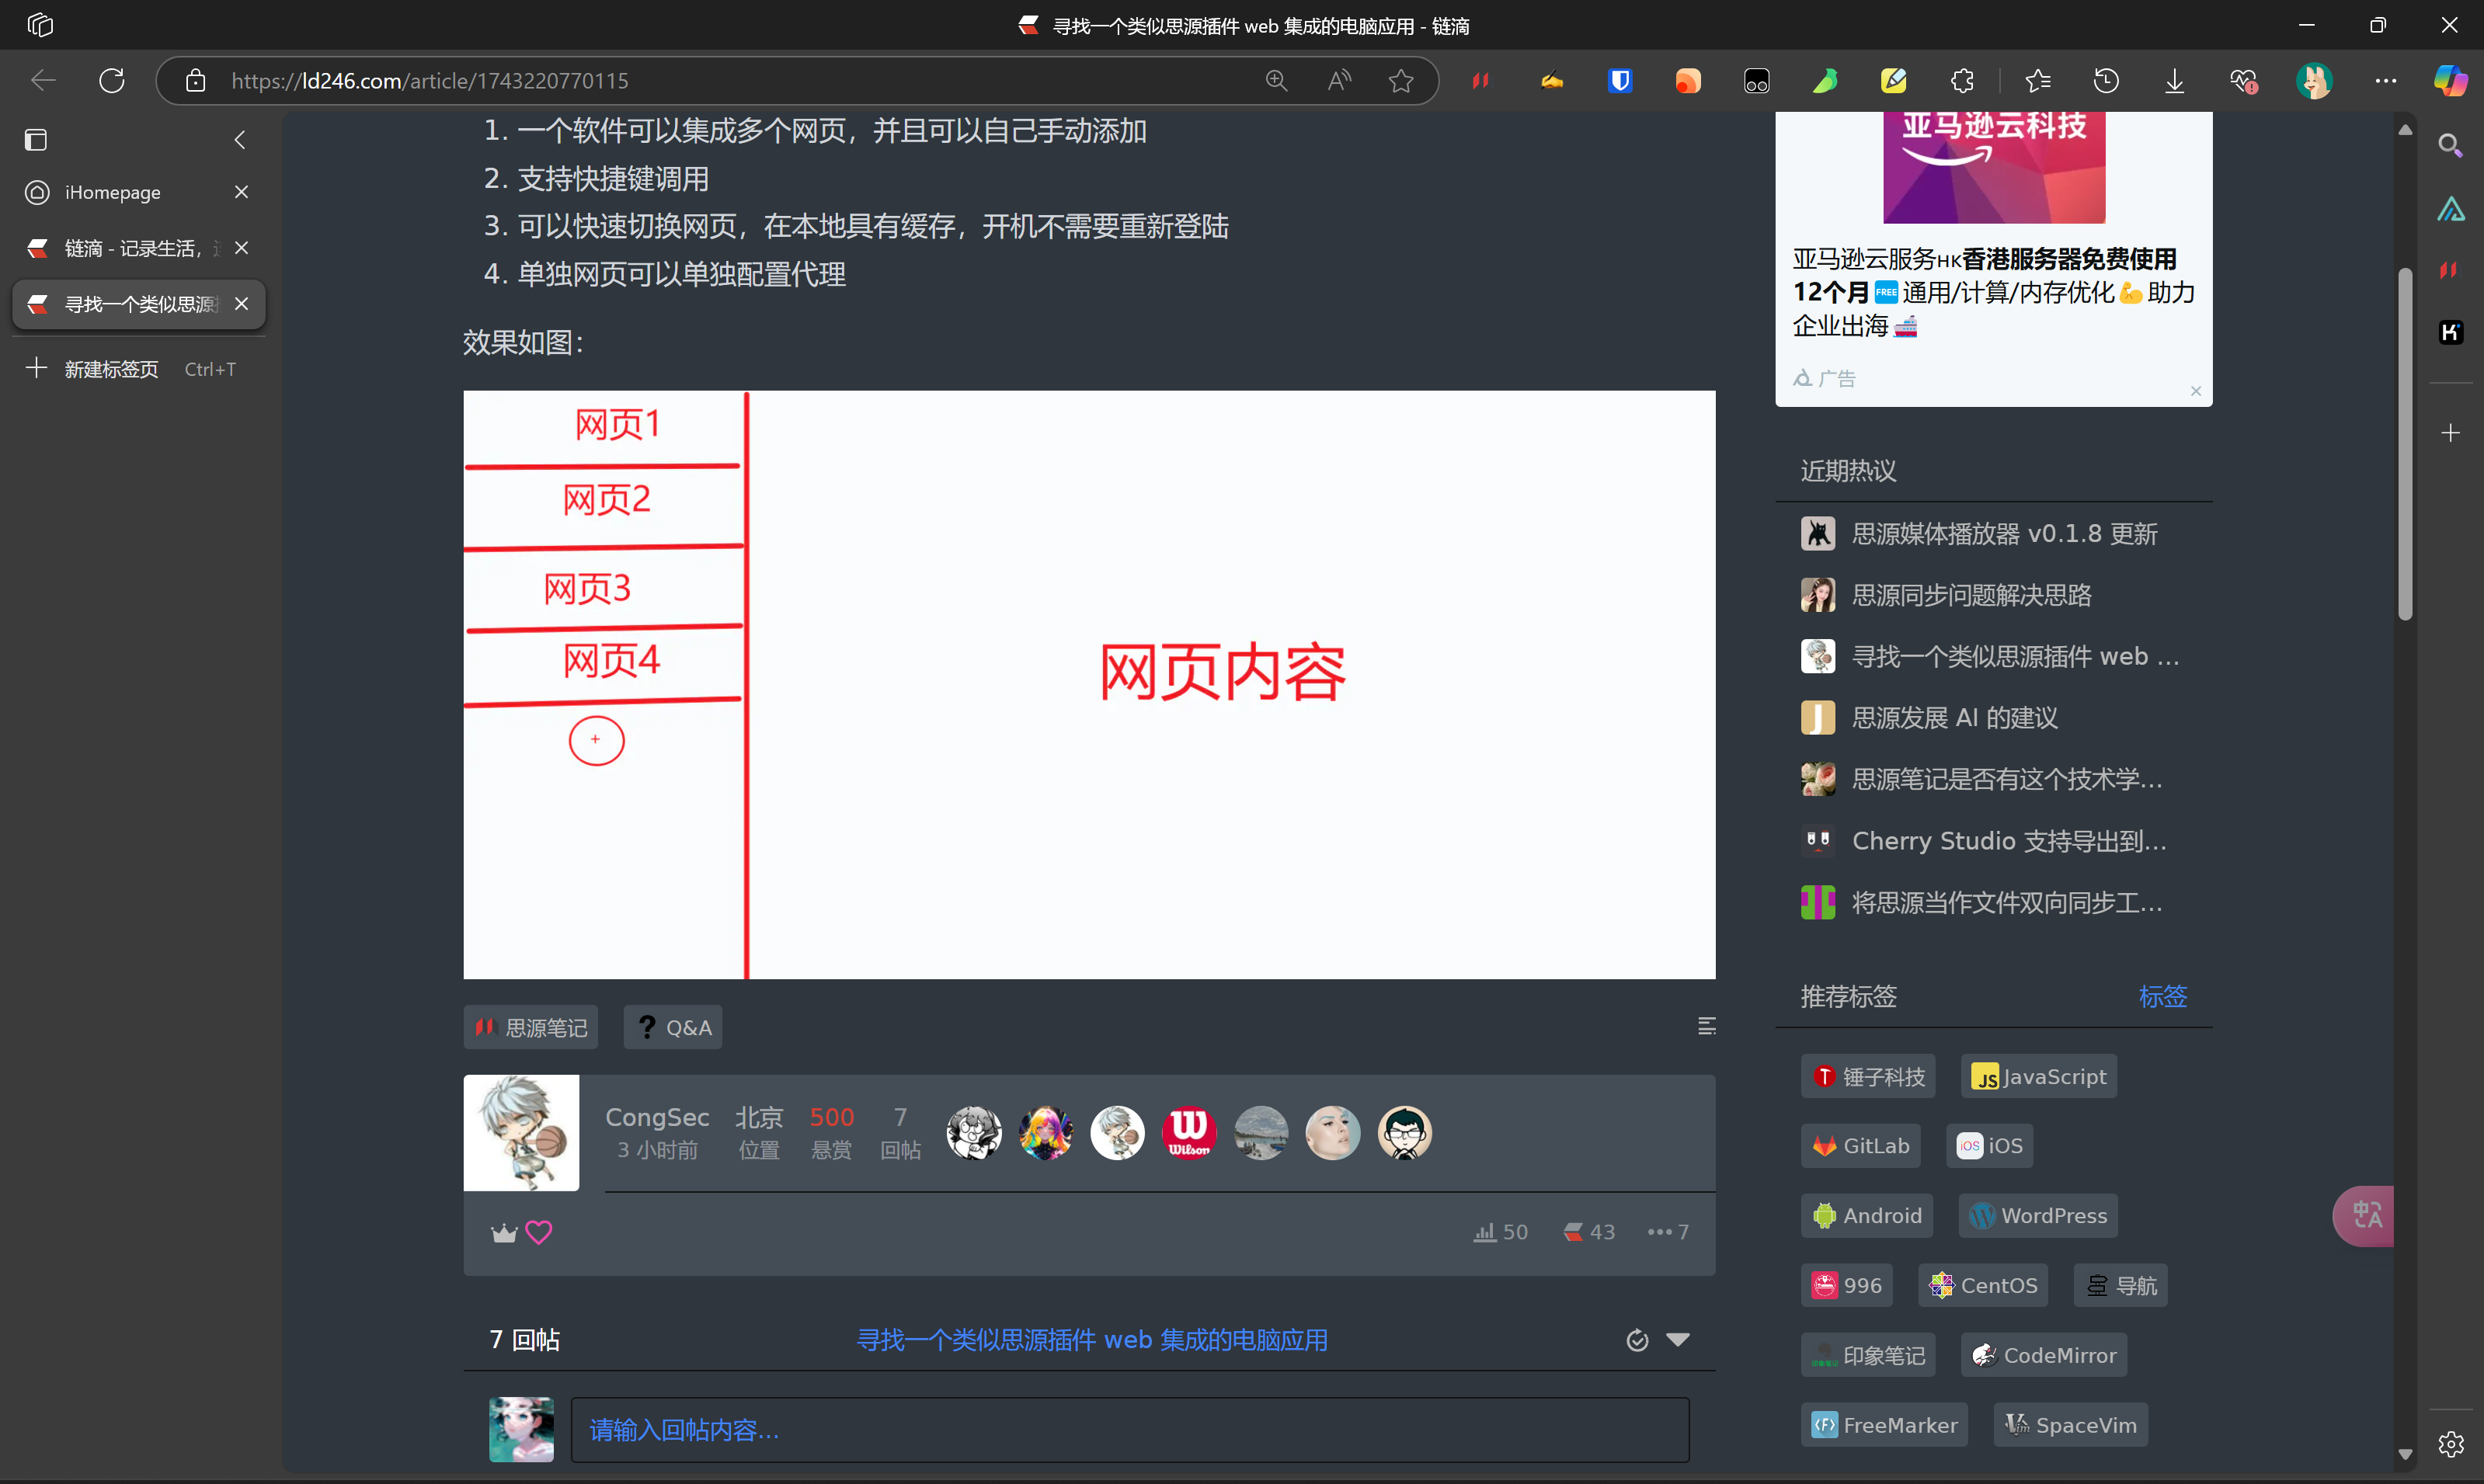
Task: Click the reply input field
Action: (1130, 1430)
